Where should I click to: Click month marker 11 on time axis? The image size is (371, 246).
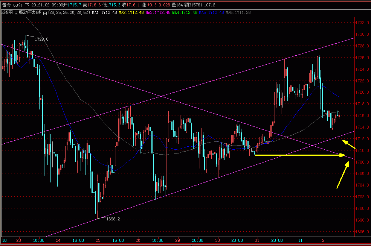click(300, 241)
